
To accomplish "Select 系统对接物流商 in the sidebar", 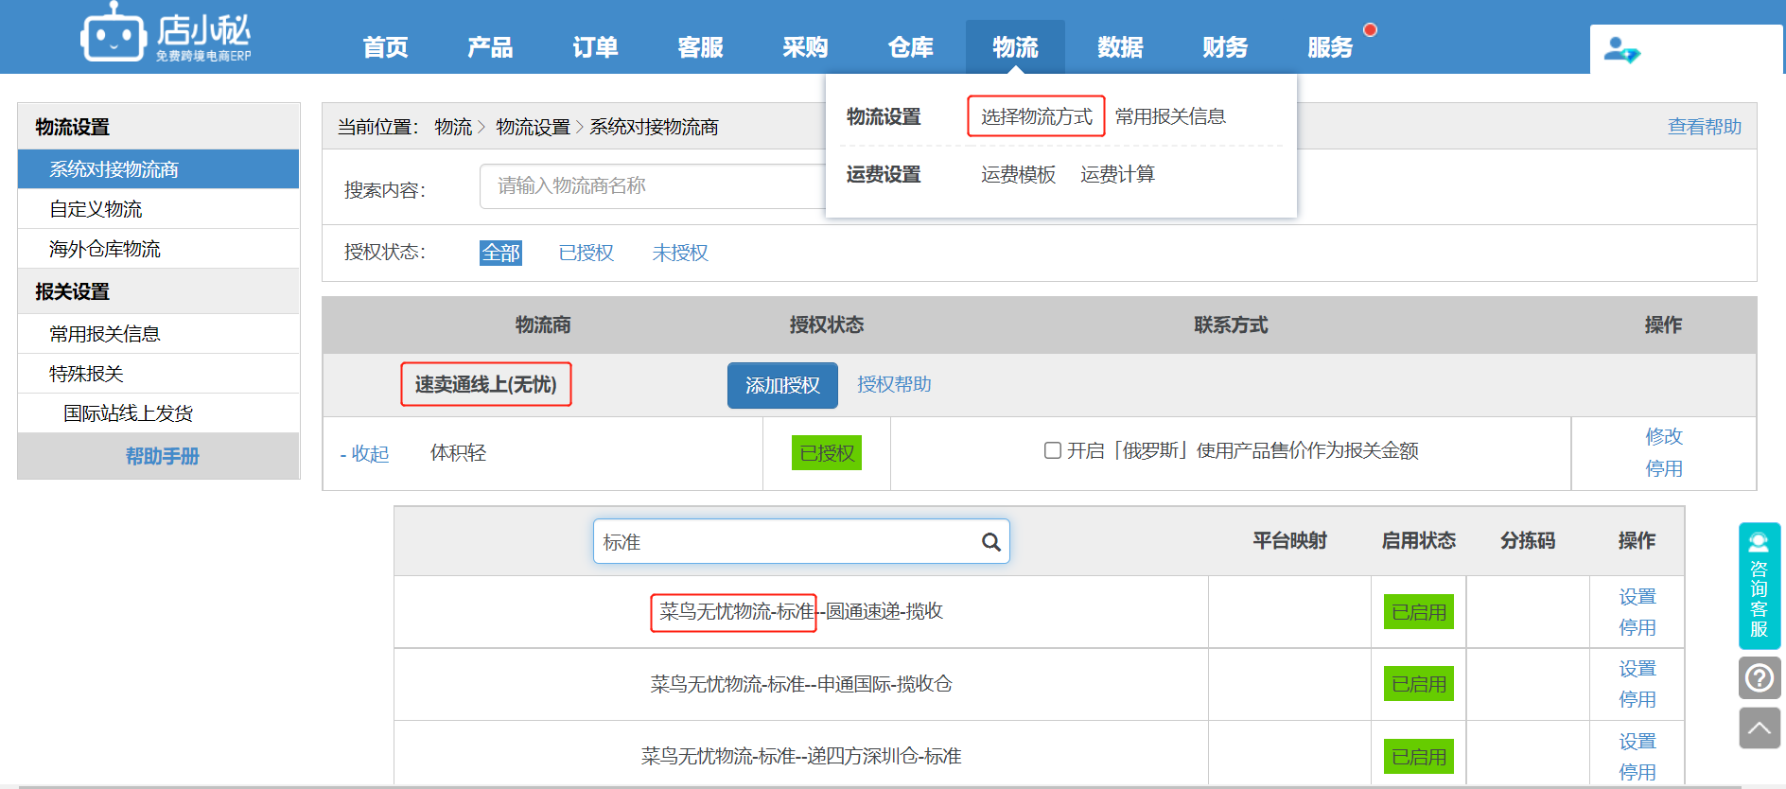I will pyautogui.click(x=159, y=169).
